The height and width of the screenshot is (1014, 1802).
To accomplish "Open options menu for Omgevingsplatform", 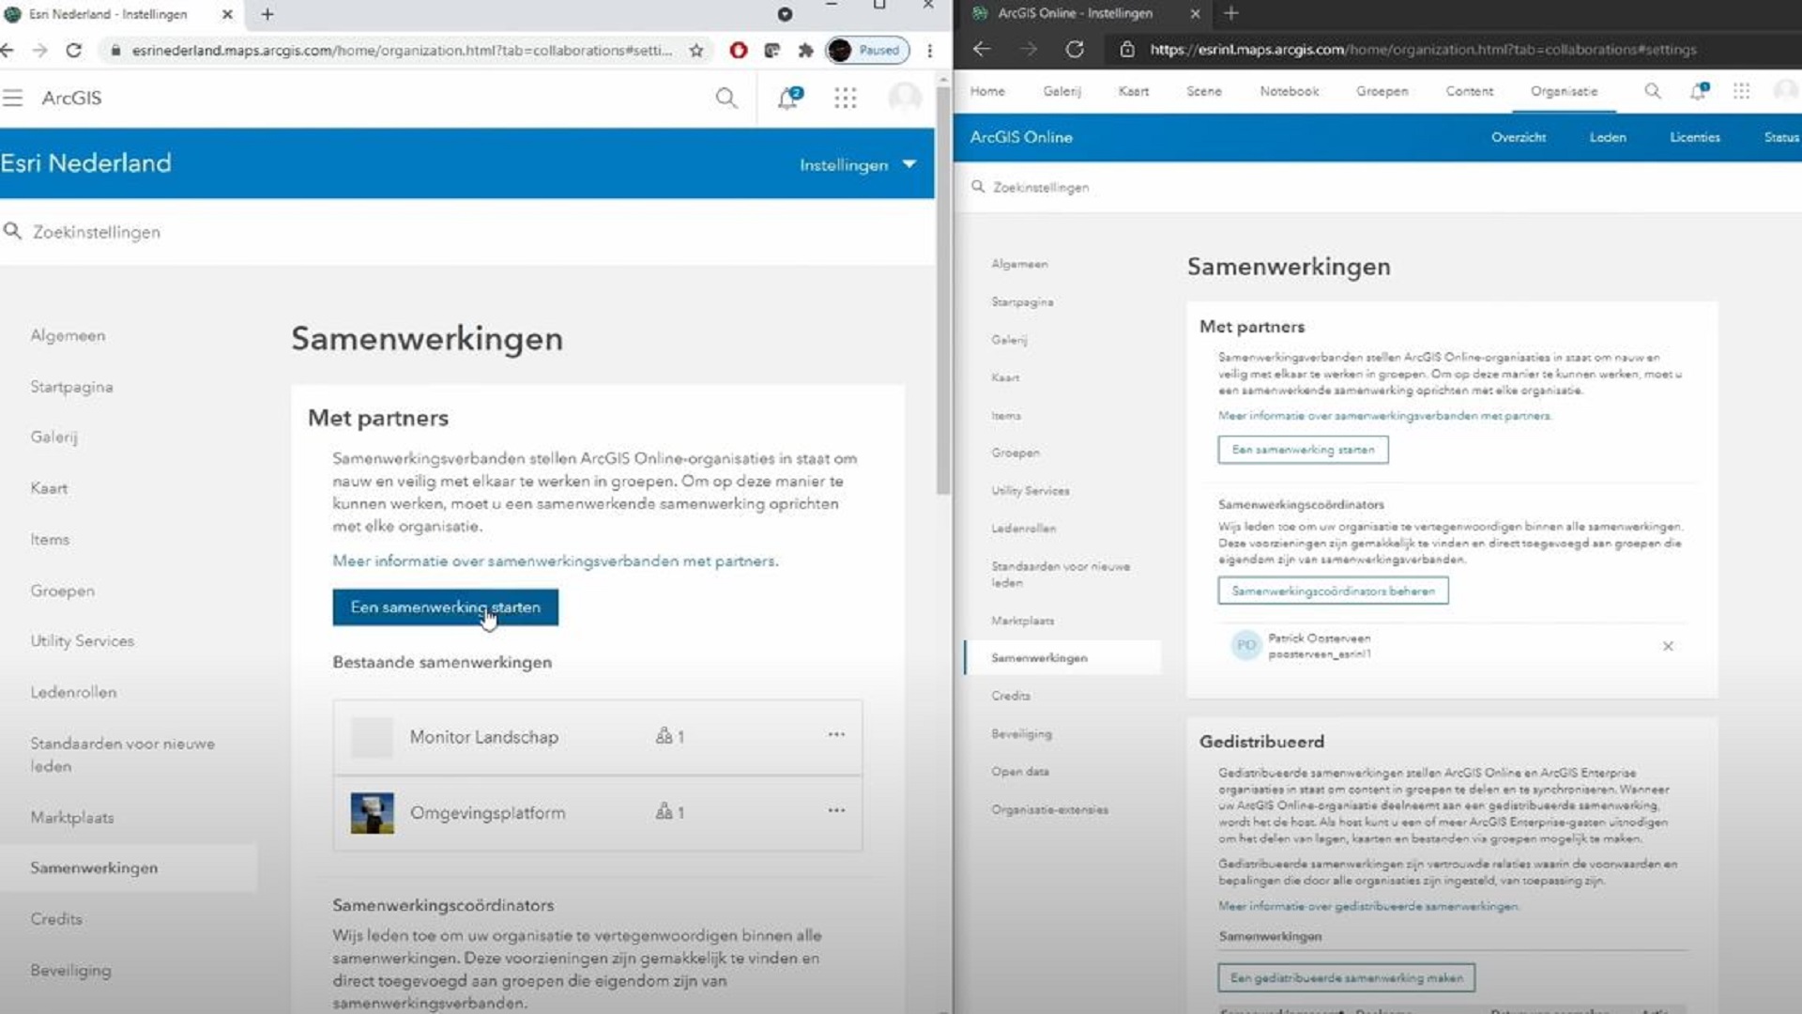I will 836,811.
